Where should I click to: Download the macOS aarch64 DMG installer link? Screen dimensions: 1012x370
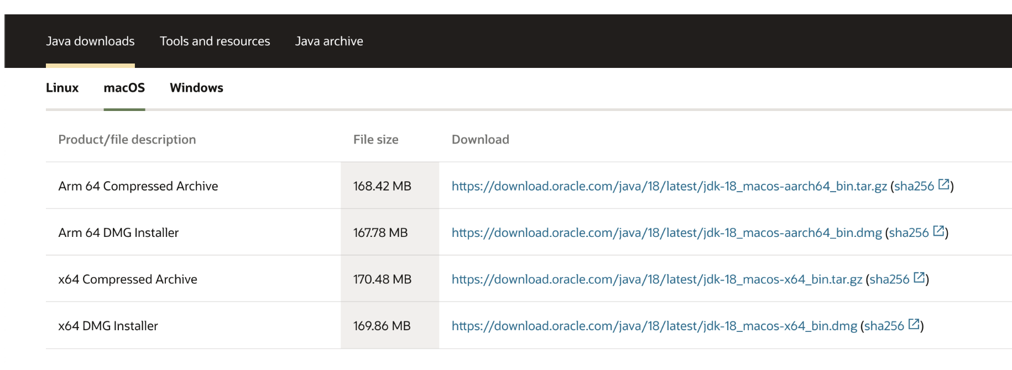pyautogui.click(x=666, y=232)
